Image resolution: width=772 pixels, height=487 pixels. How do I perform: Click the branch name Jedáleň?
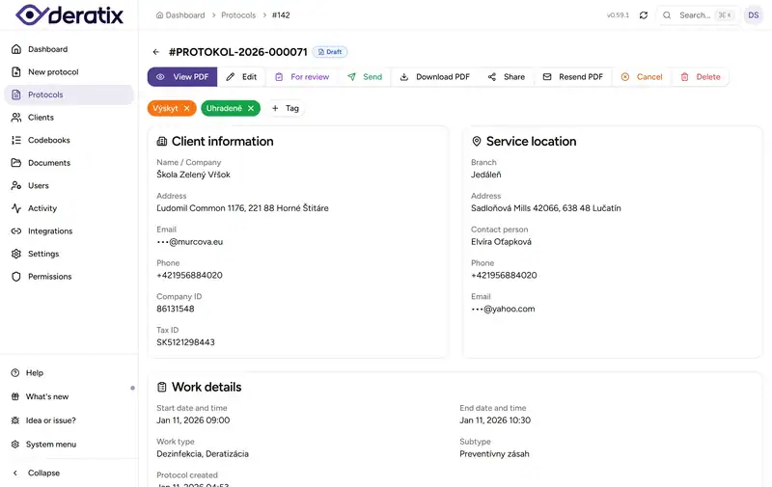(486, 175)
